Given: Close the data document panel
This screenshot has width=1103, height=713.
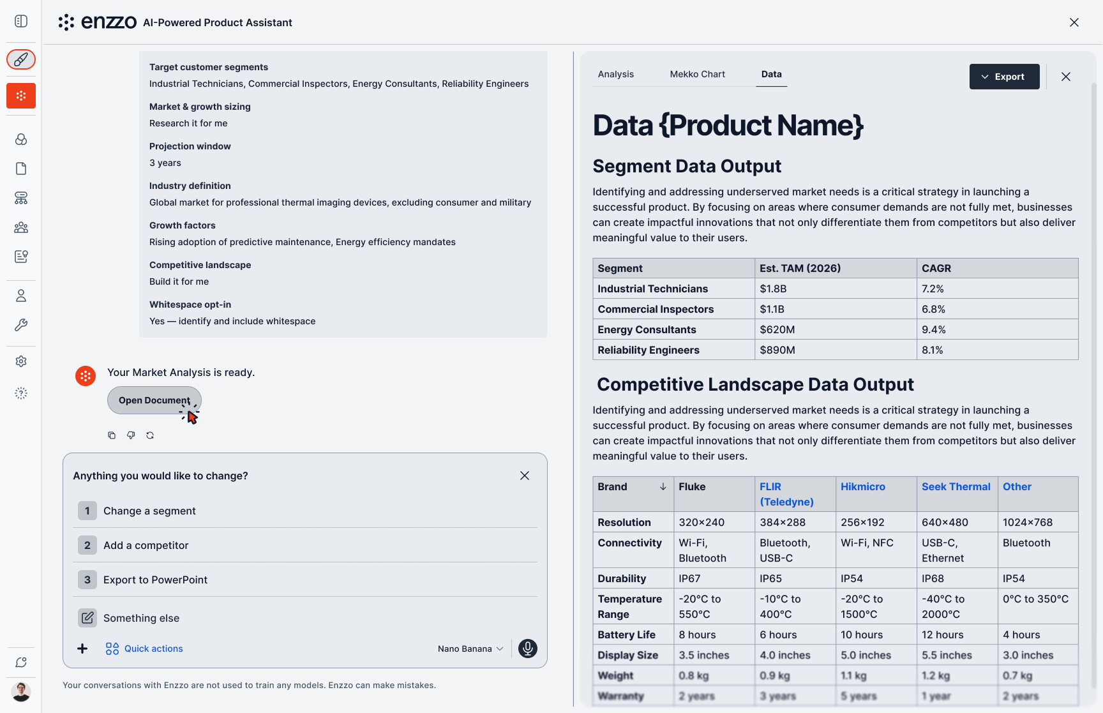Looking at the screenshot, I should (x=1066, y=77).
